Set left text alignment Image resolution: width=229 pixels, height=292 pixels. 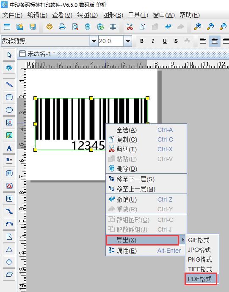203,41
